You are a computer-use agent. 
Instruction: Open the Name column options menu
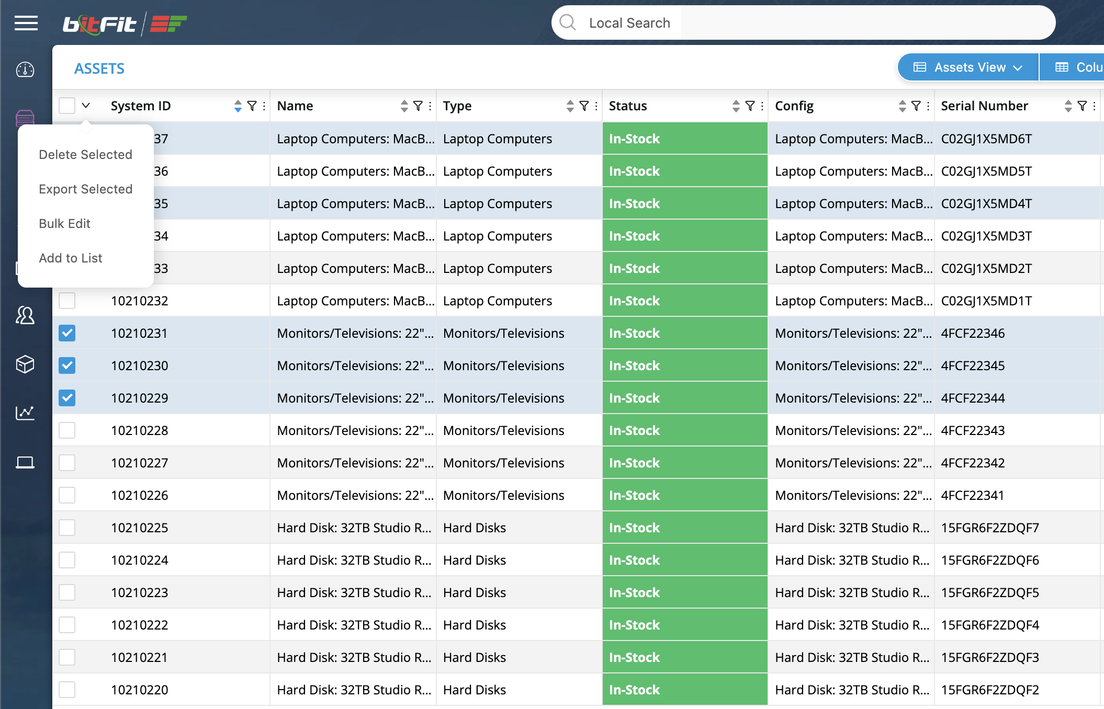430,106
